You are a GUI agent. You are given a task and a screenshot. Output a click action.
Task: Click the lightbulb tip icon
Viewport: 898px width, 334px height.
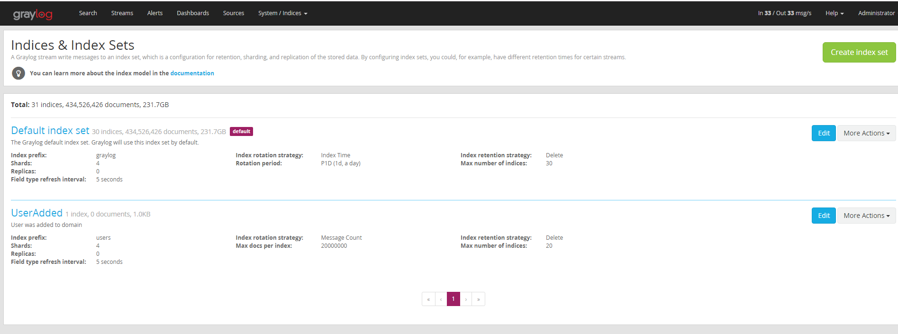click(x=18, y=73)
